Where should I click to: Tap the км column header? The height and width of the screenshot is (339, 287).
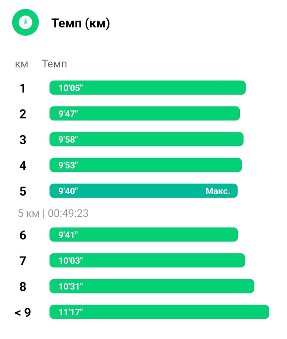pos(22,64)
